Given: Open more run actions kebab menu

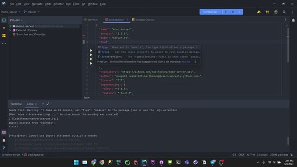Looking at the screenshot, I should pyautogui.click(x=240, y=12).
